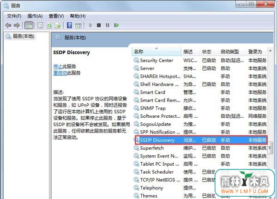Viewport: 277px width, 199px height.
Task: Click the gear icon for Security Center
Action: tap(136, 60)
